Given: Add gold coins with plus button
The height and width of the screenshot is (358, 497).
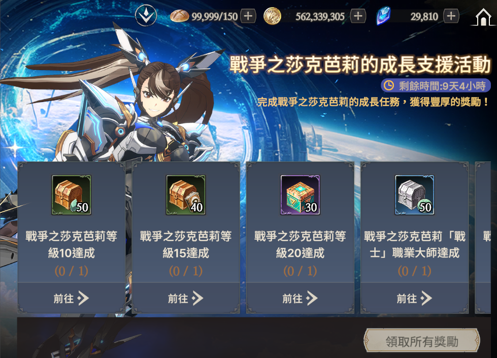Looking at the screenshot, I should (x=358, y=16).
